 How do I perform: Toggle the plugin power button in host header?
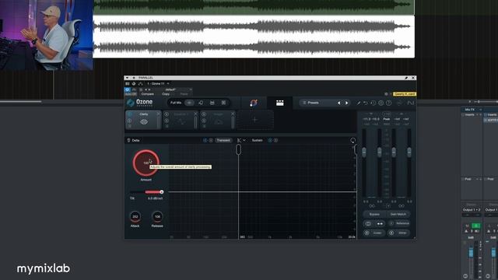[128, 90]
